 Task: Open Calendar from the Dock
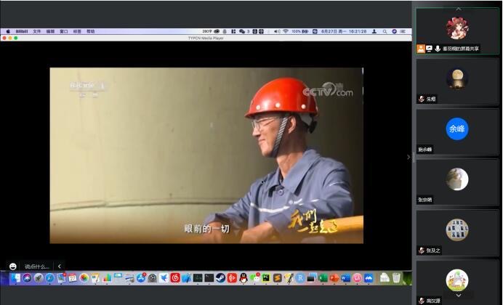click(73, 277)
